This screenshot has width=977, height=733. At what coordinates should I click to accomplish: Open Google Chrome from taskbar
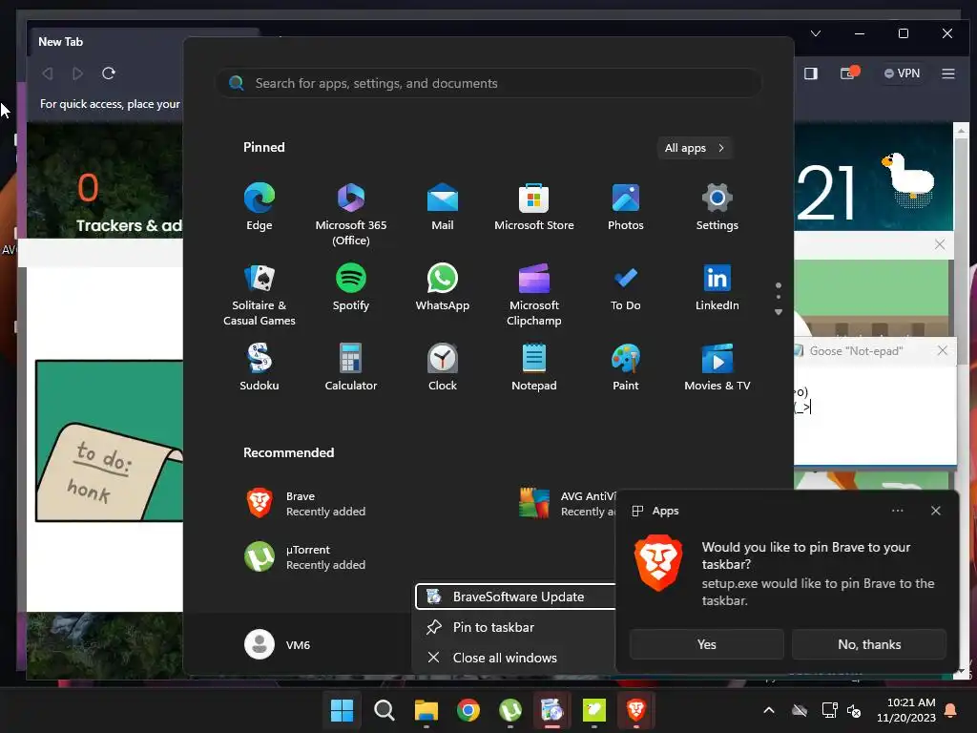coord(468,710)
